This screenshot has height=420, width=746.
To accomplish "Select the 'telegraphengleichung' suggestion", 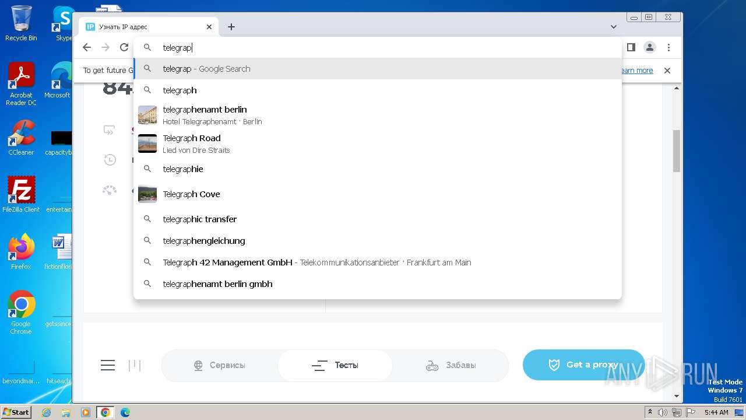I will [x=378, y=241].
